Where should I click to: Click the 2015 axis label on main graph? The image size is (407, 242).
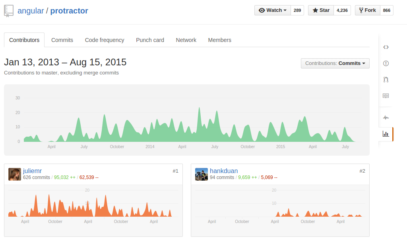[x=281, y=147]
